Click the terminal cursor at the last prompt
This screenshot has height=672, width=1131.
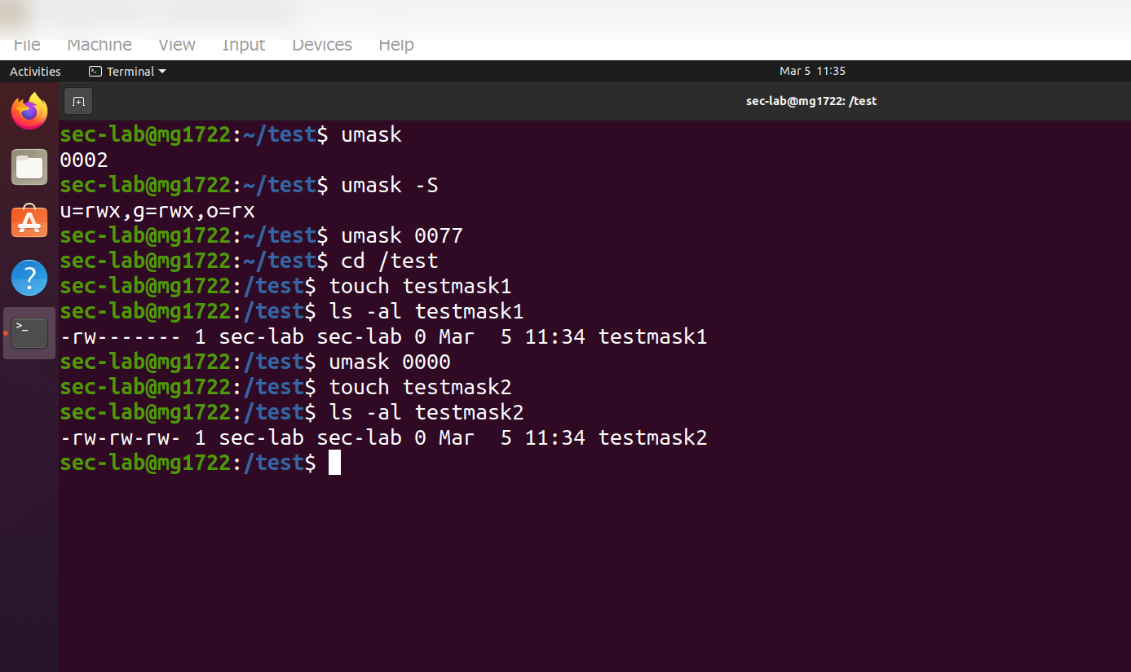[334, 463]
